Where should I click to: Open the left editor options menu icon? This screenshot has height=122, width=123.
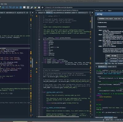[x=33, y=13]
